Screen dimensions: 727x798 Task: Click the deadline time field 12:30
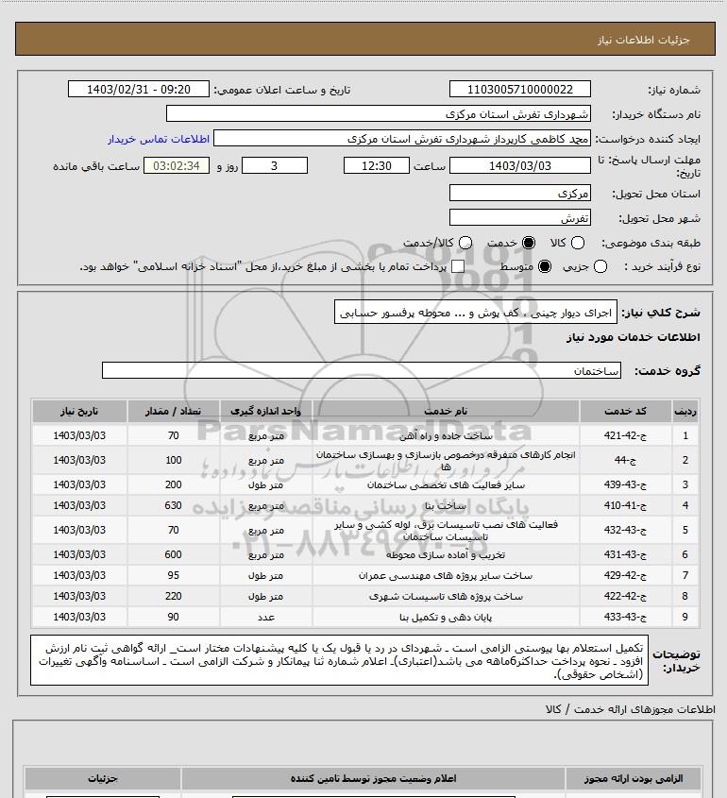pyautogui.click(x=377, y=166)
